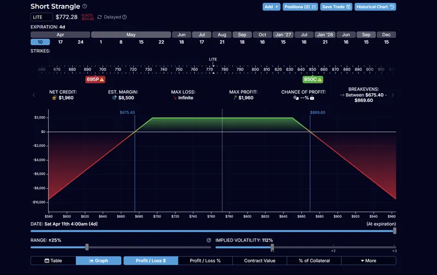This screenshot has width=437, height=275.
Task: Open the Historical Chart
Action: tap(375, 7)
